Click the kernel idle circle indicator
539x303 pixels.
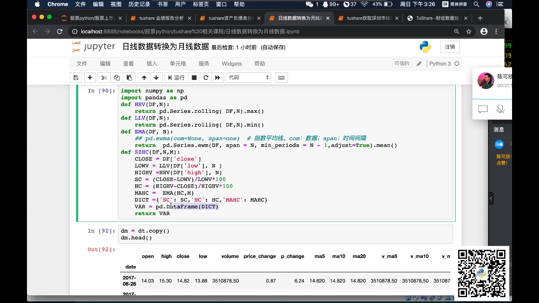click(x=457, y=64)
